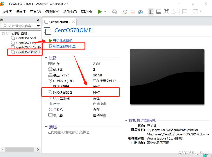This screenshot has width=212, height=157.
Task: Click the processor icon
Action: (x=50, y=69)
